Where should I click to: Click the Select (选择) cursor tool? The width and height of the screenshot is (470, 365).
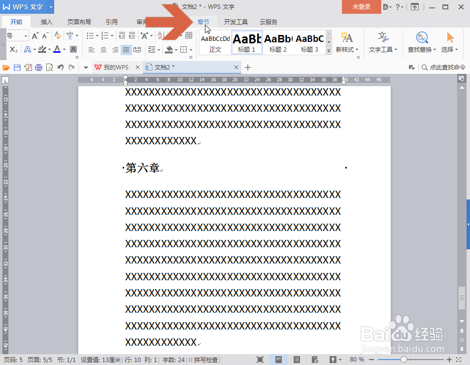coord(450,42)
